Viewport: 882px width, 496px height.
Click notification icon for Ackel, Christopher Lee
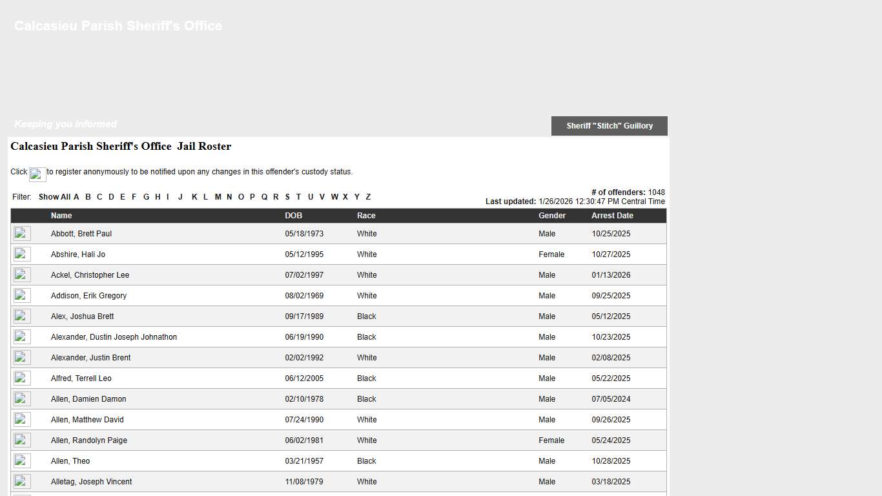coord(22,275)
